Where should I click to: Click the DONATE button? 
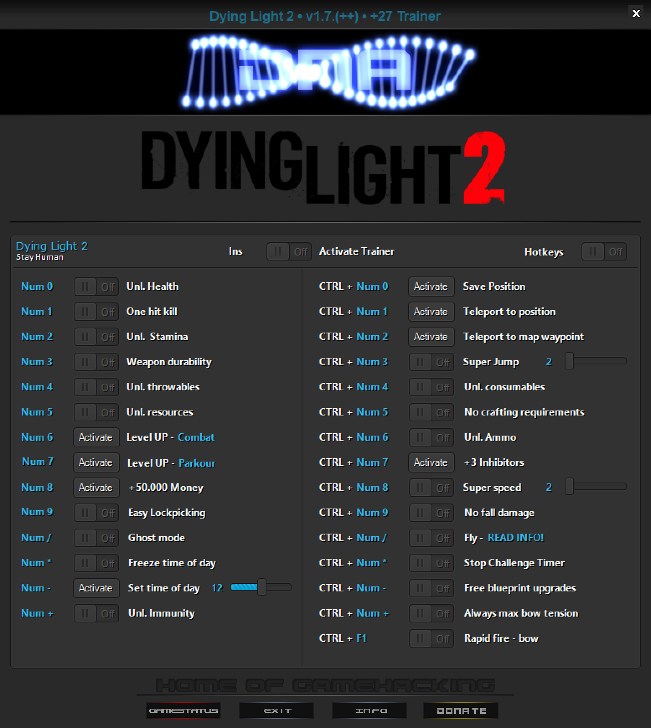(461, 710)
